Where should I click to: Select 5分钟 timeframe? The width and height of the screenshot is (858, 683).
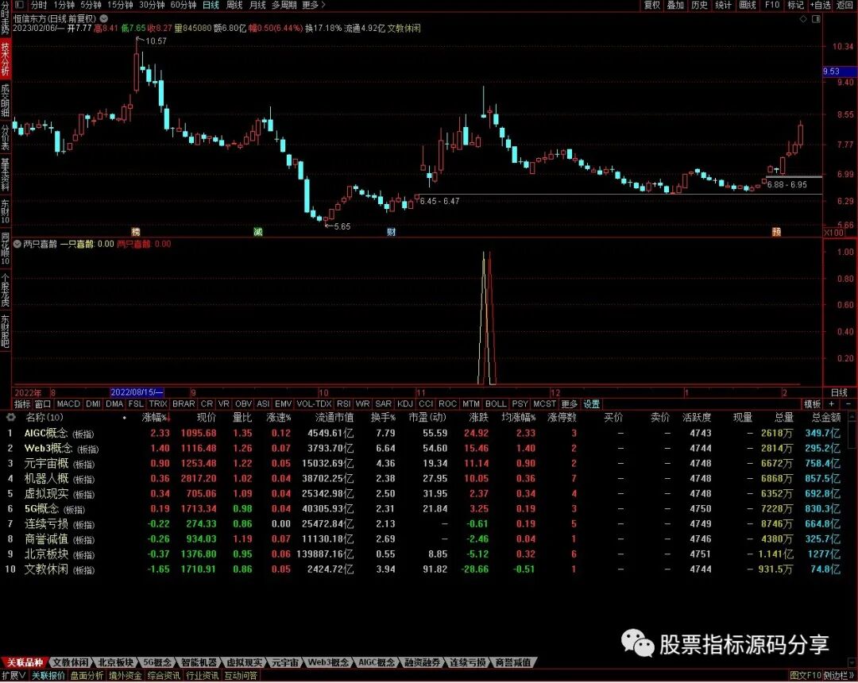tap(91, 5)
